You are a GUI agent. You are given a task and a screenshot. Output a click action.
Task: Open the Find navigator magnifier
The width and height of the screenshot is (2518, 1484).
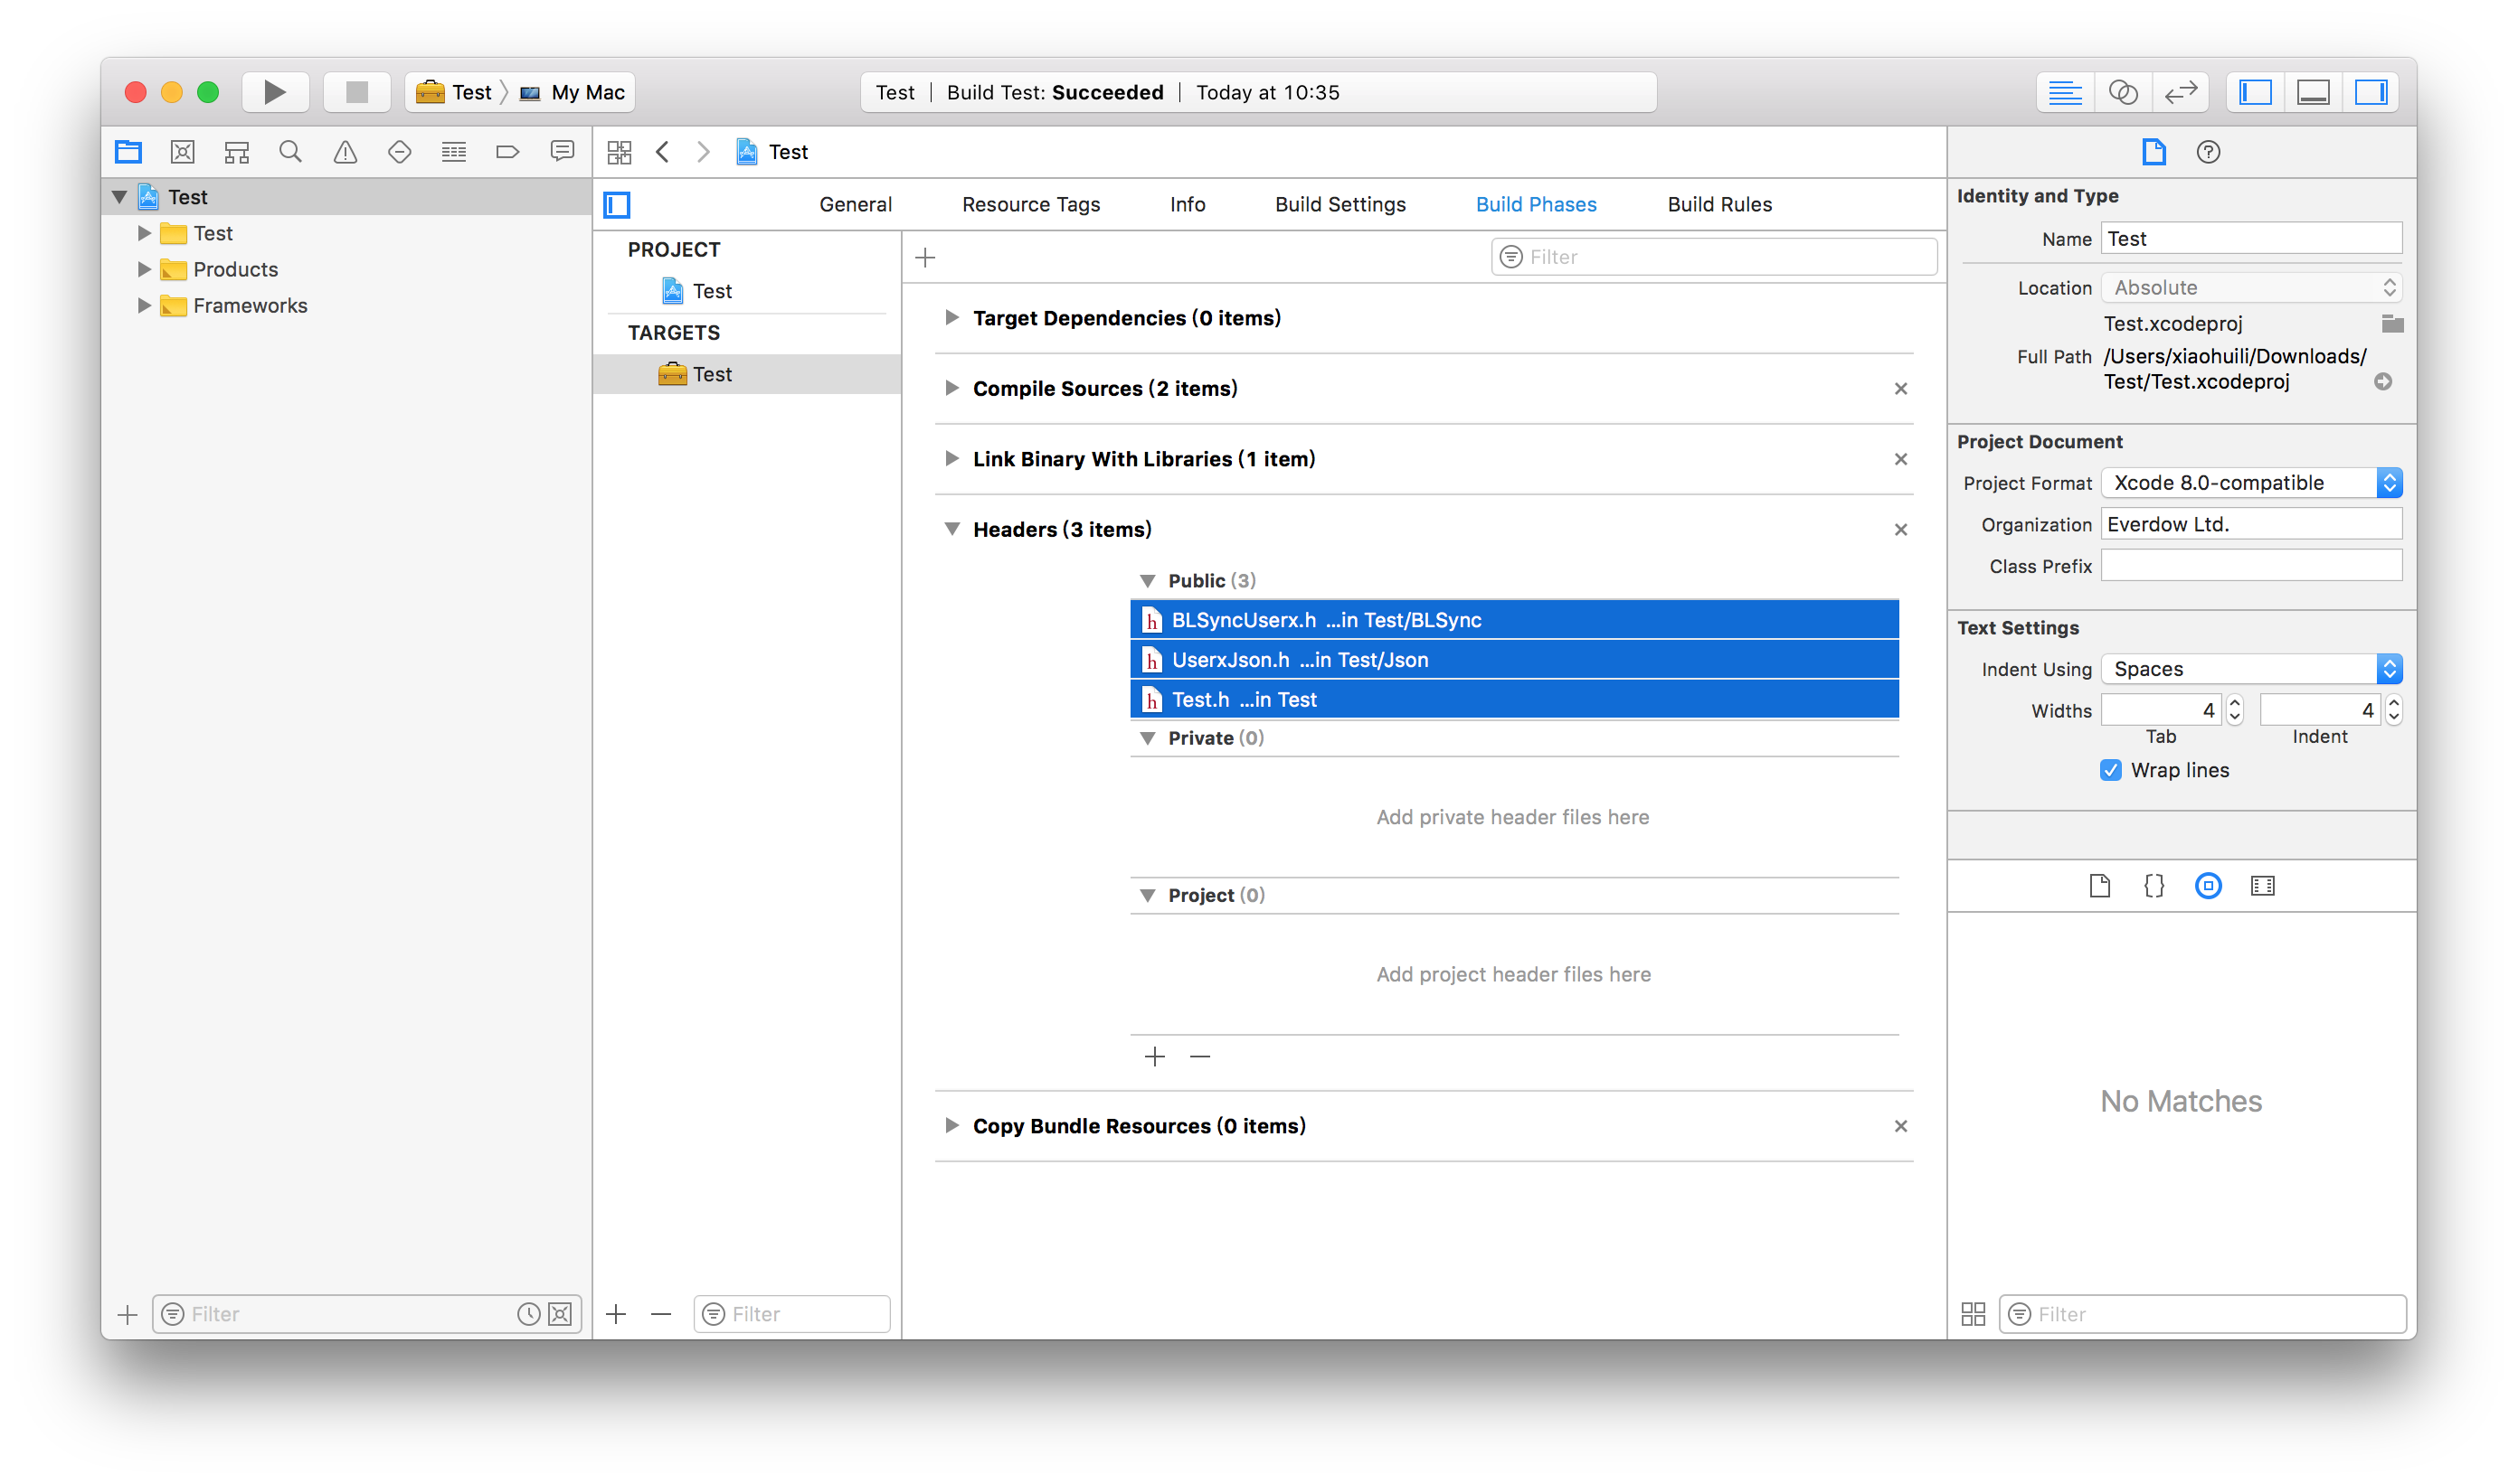click(x=290, y=152)
